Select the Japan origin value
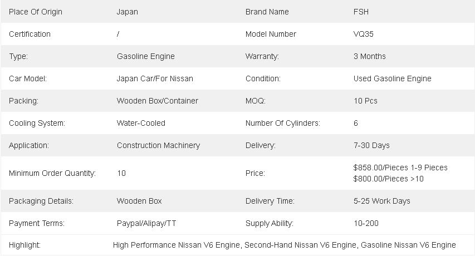The height and width of the screenshot is (256, 475). (x=127, y=12)
